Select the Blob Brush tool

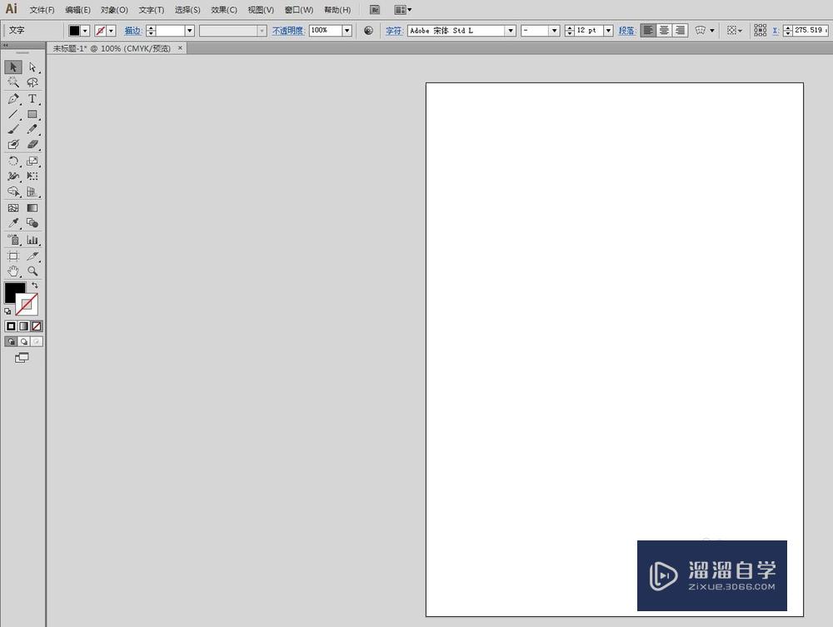pyautogui.click(x=13, y=144)
